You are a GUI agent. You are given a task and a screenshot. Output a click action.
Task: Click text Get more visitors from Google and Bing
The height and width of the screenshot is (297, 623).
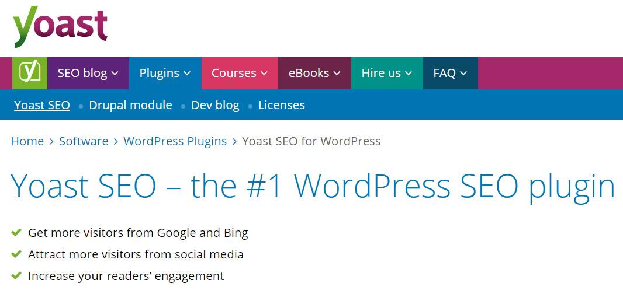[139, 233]
